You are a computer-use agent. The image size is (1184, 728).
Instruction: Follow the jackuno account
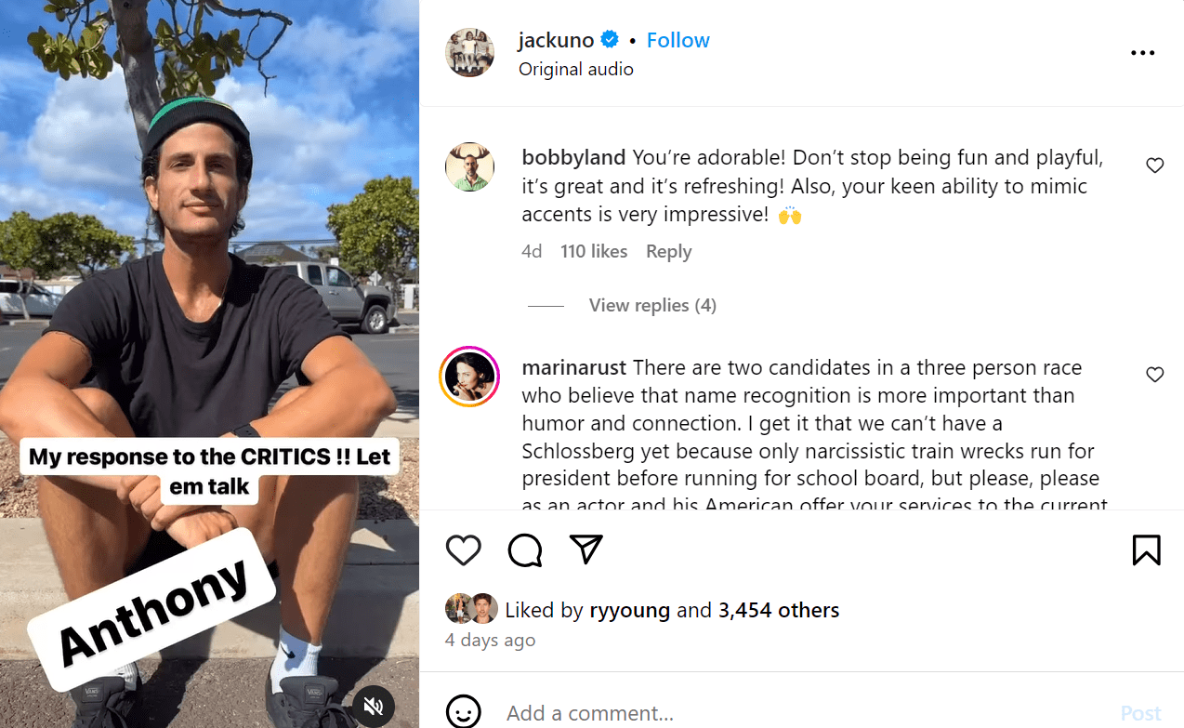tap(678, 40)
